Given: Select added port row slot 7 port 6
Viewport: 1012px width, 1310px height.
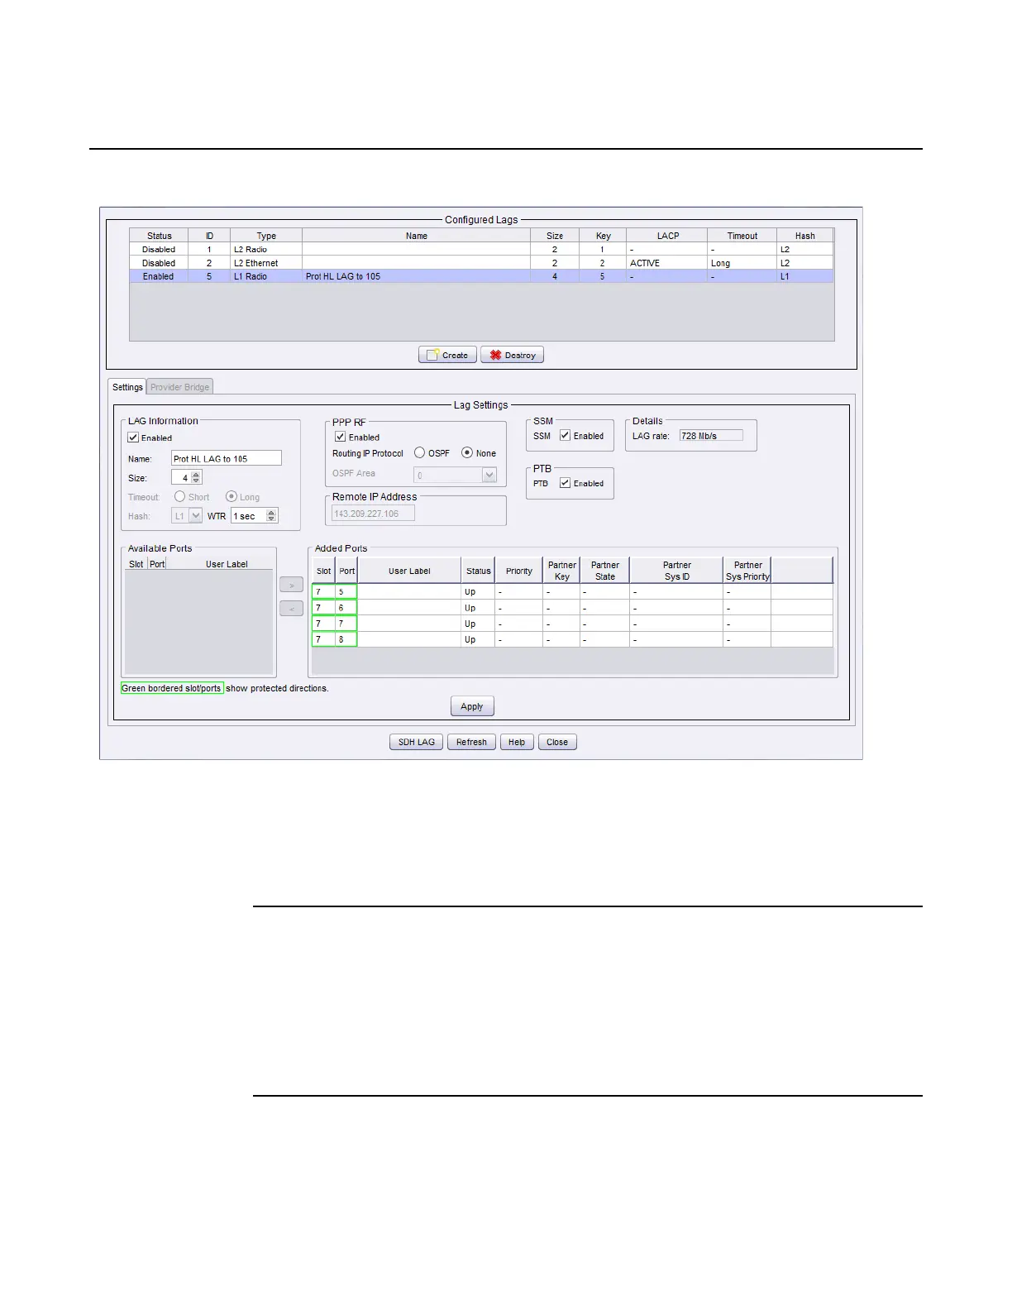Looking at the screenshot, I should point(572,608).
